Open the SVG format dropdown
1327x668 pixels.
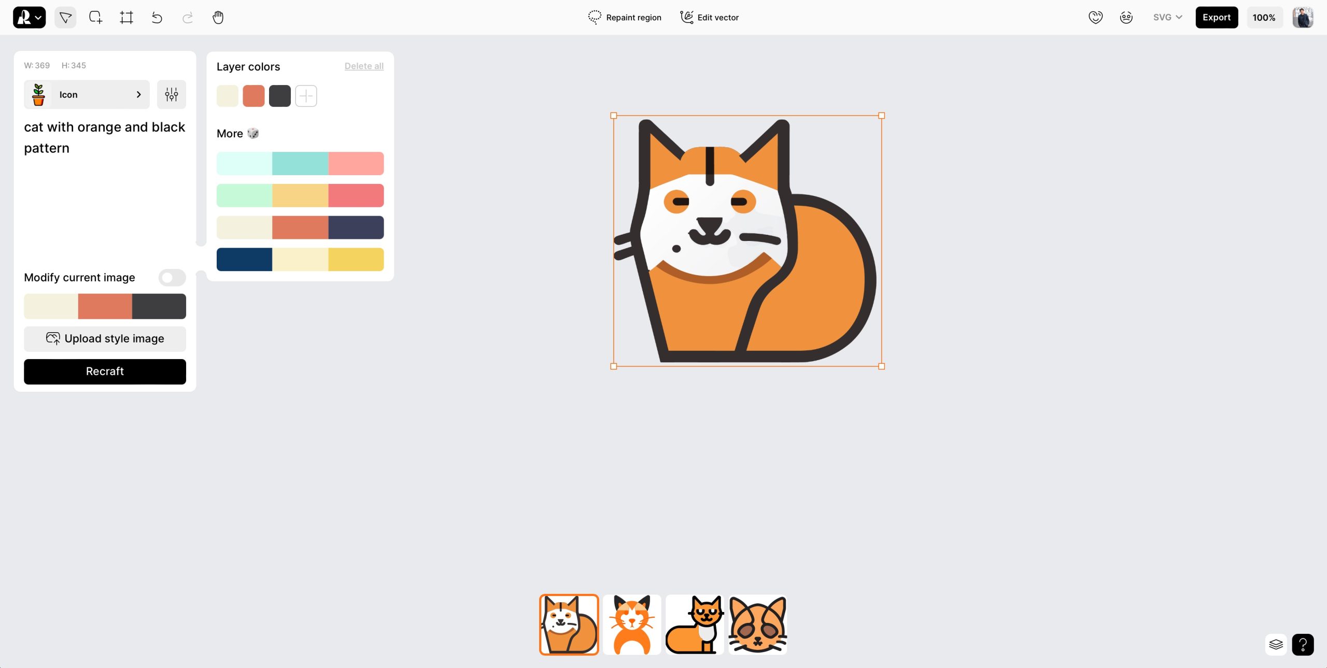(x=1167, y=17)
